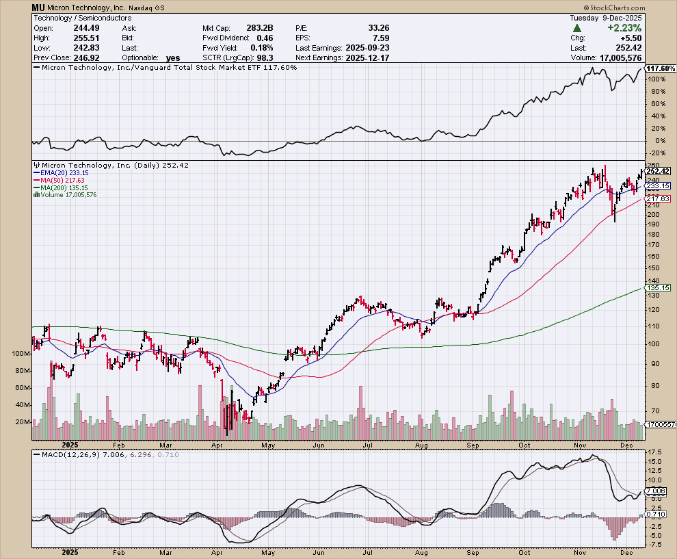Click the High value 255.51

tap(86, 38)
